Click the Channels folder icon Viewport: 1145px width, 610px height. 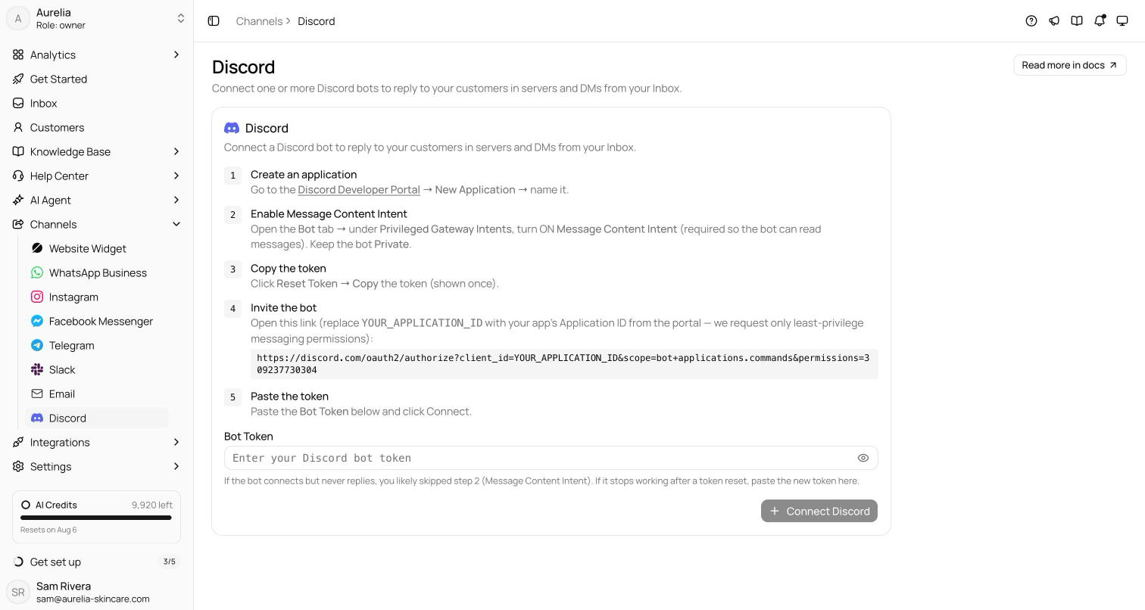18,224
